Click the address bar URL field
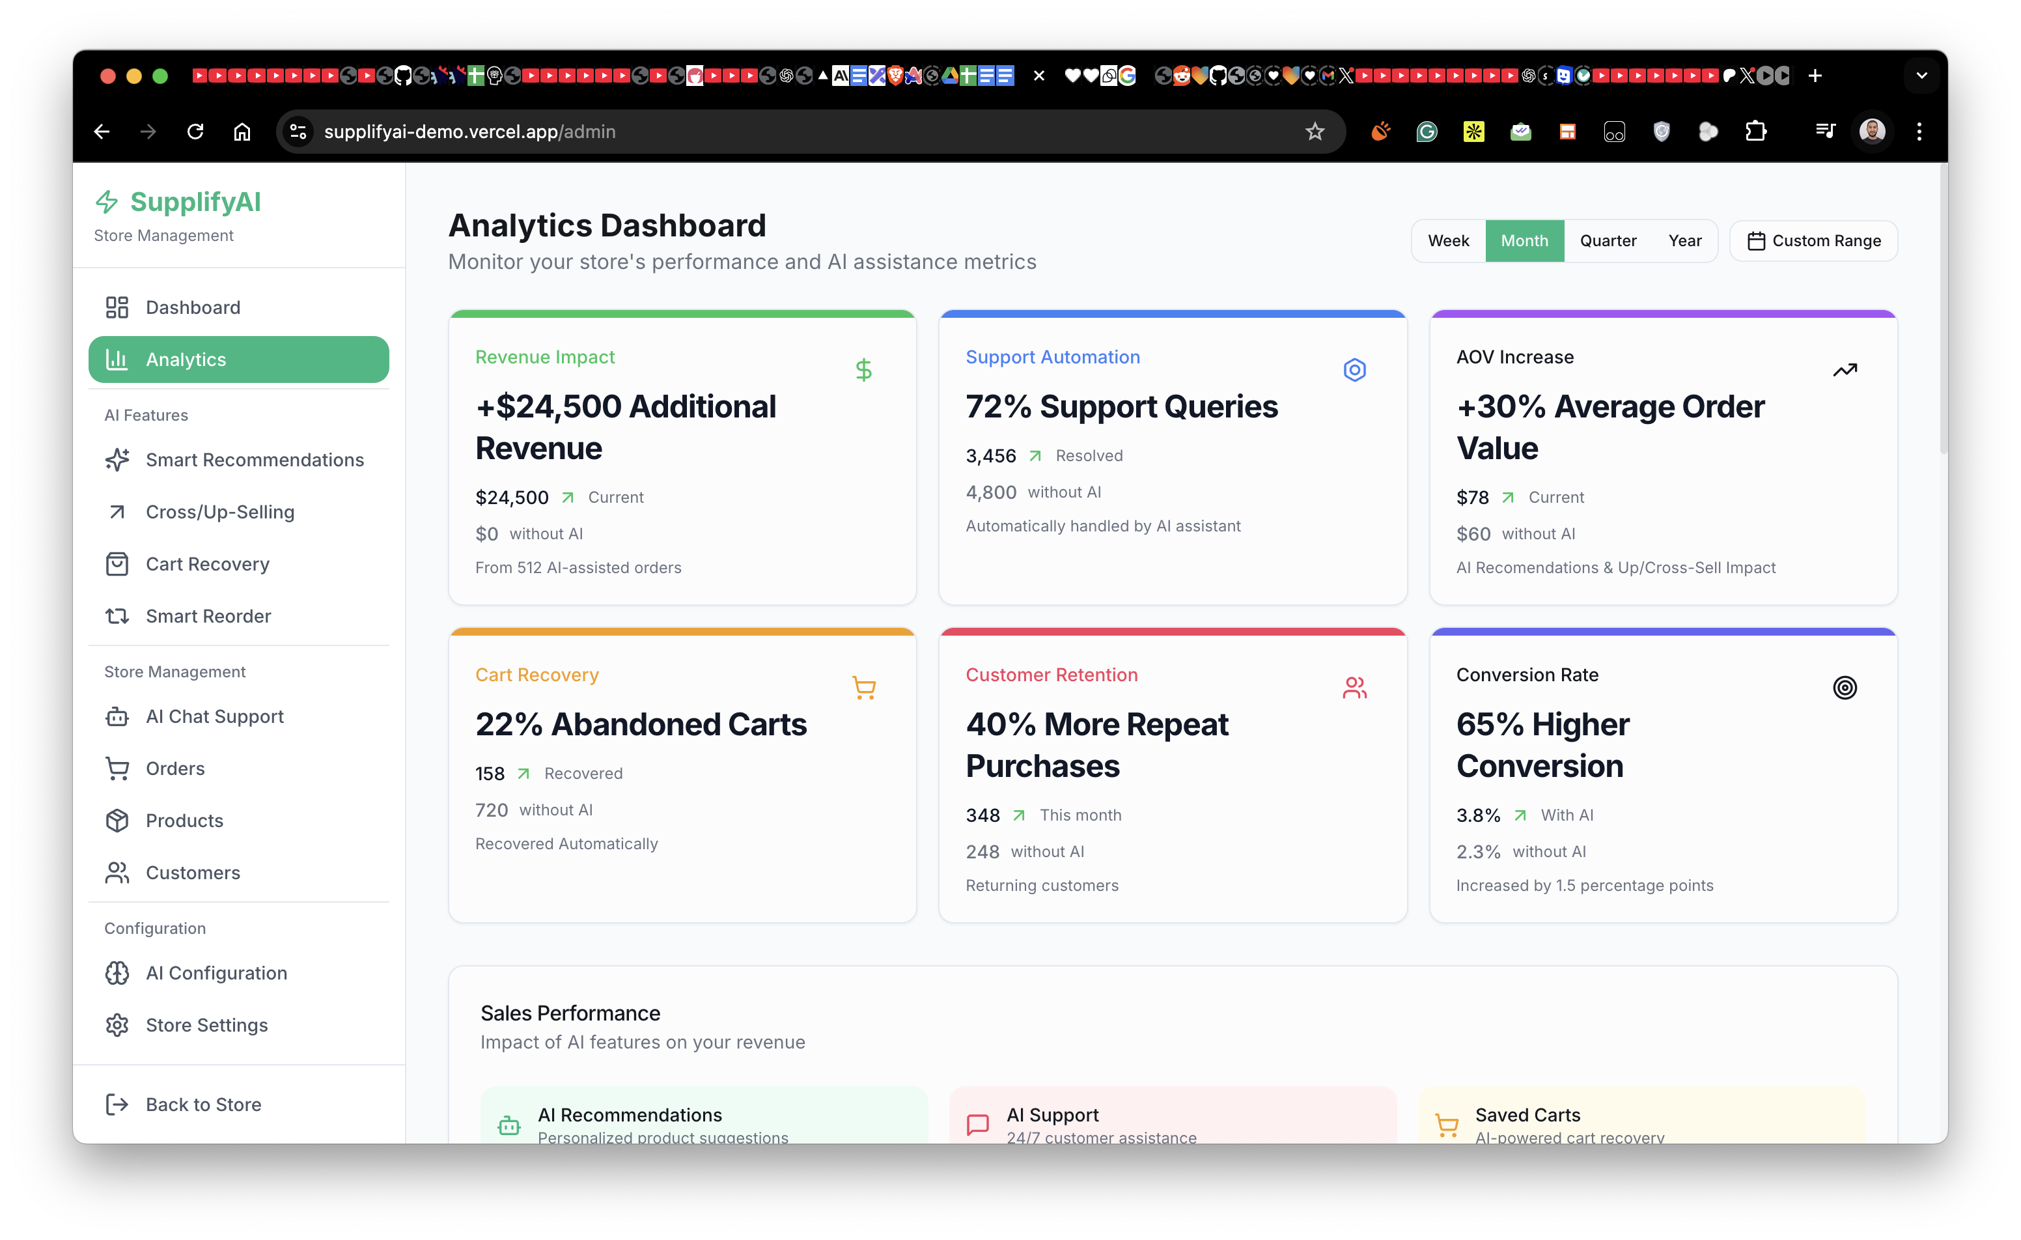The width and height of the screenshot is (2021, 1240). tap(471, 132)
